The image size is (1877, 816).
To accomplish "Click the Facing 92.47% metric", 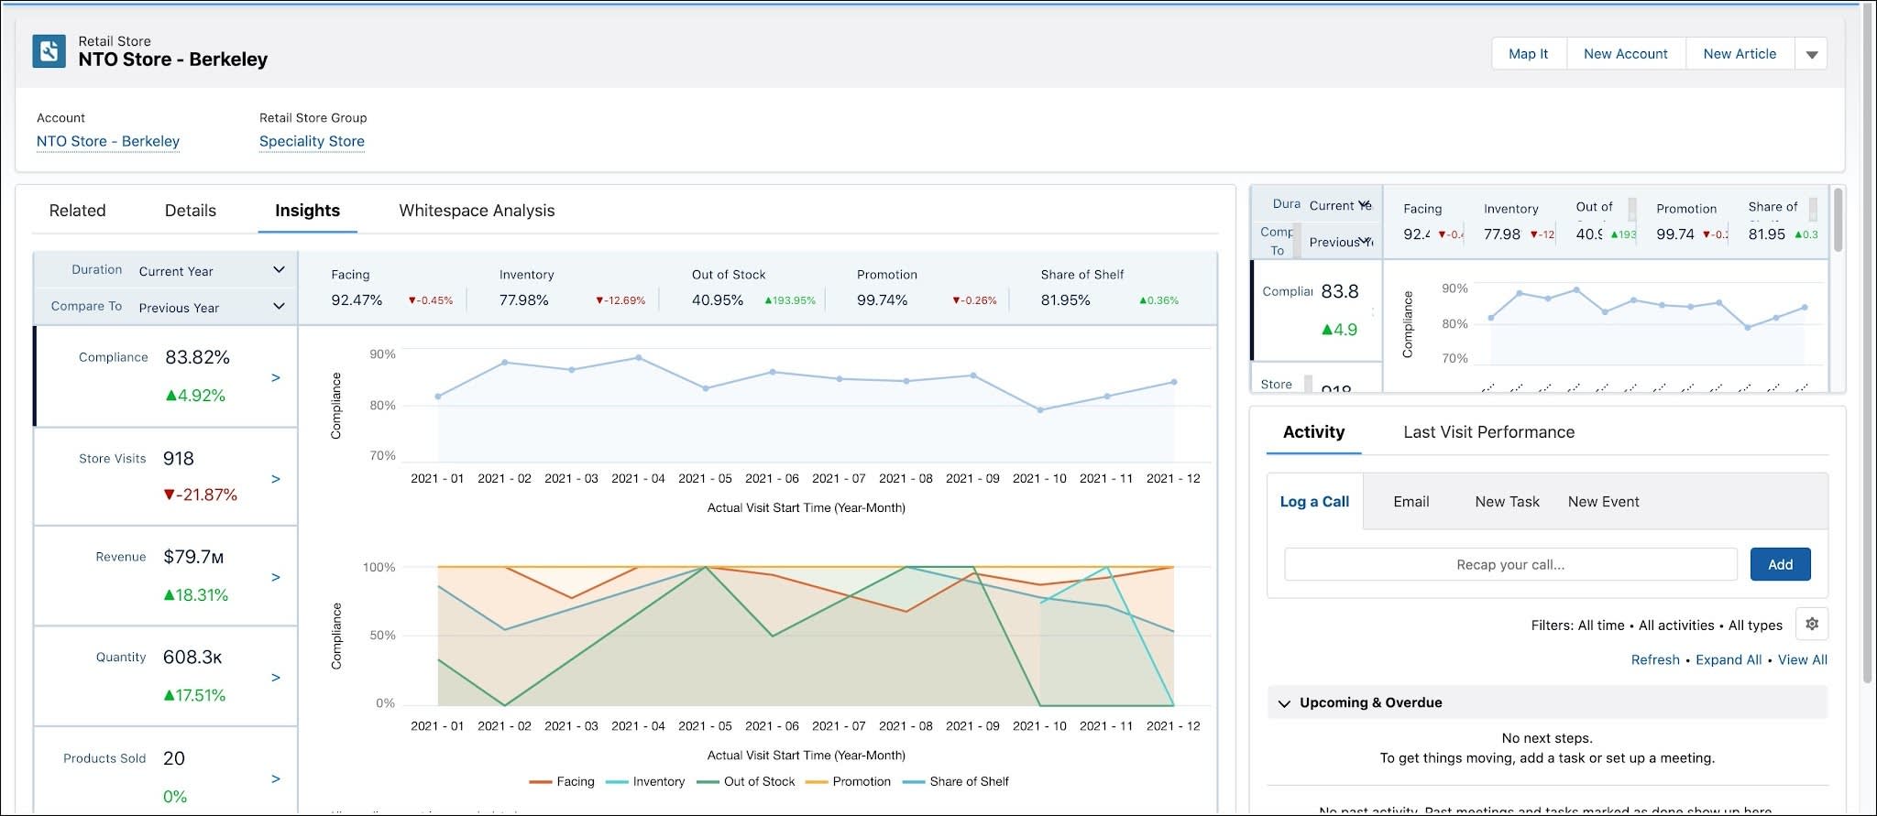I will (x=392, y=288).
